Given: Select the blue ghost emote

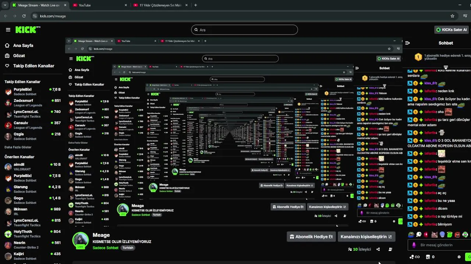Looking at the screenshot, I should pyautogui.click(x=442, y=235).
